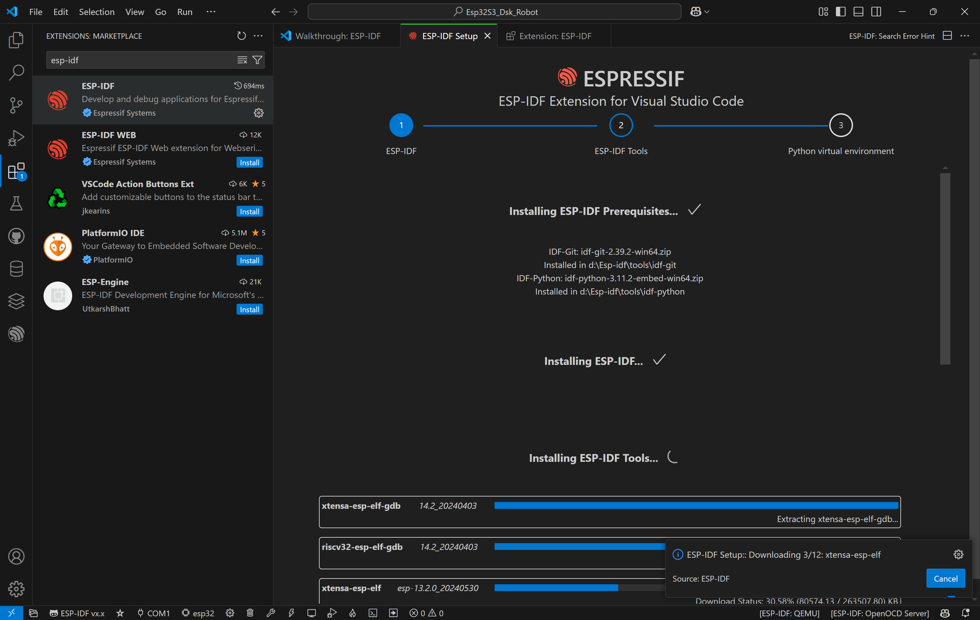Click the execute custom task icon
The height and width of the screenshot is (620, 980).
point(393,613)
